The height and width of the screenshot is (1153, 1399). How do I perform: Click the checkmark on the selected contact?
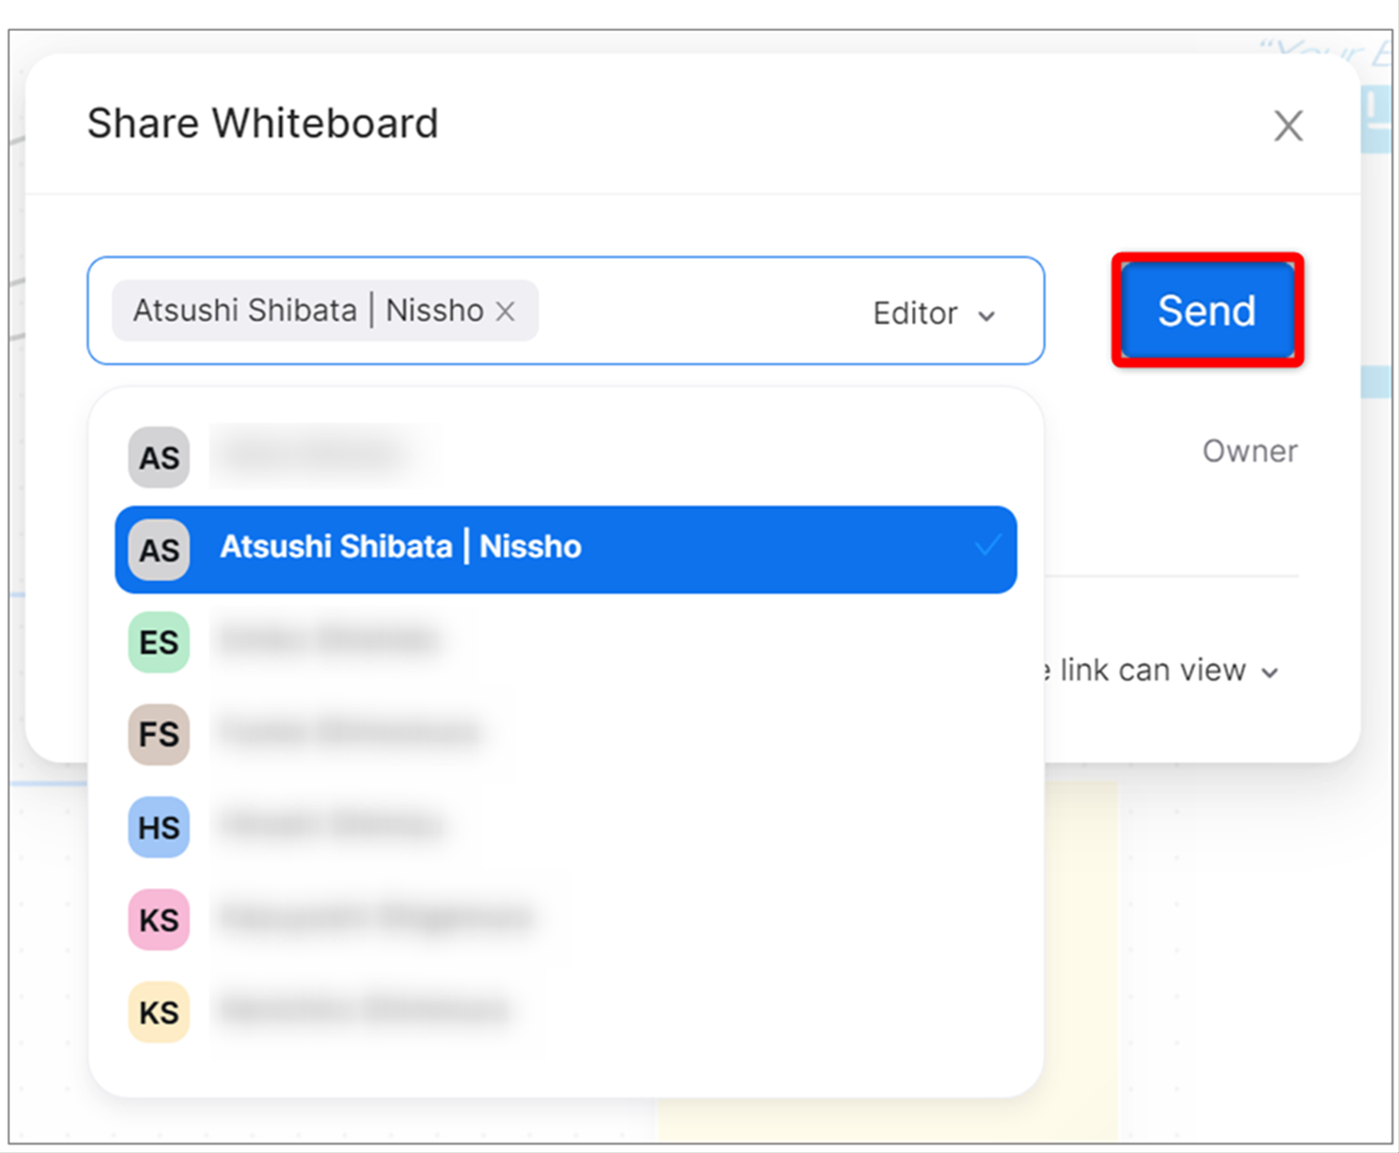pyautogui.click(x=986, y=546)
